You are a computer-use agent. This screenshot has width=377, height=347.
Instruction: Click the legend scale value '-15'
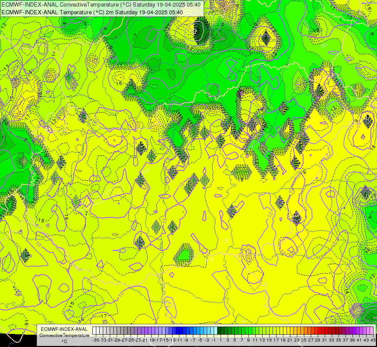click(x=166, y=340)
